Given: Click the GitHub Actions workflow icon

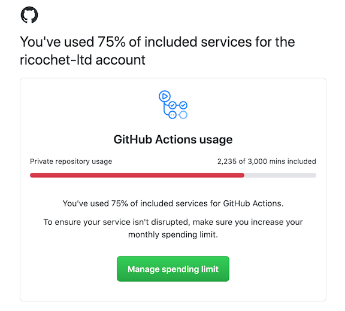Looking at the screenshot, I should (173, 105).
